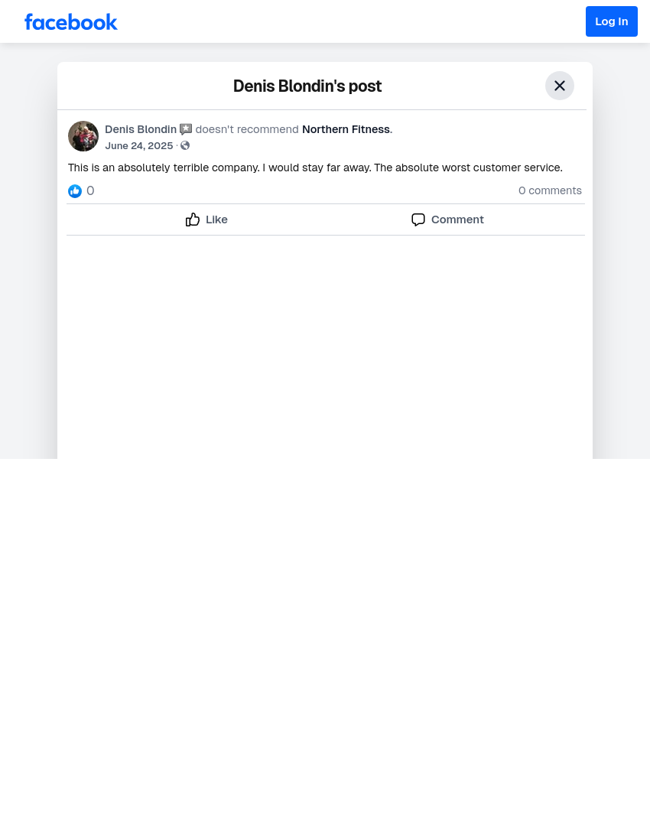Screen dimensions: 650x826
Task: Click the Like label text
Action: coord(216,220)
